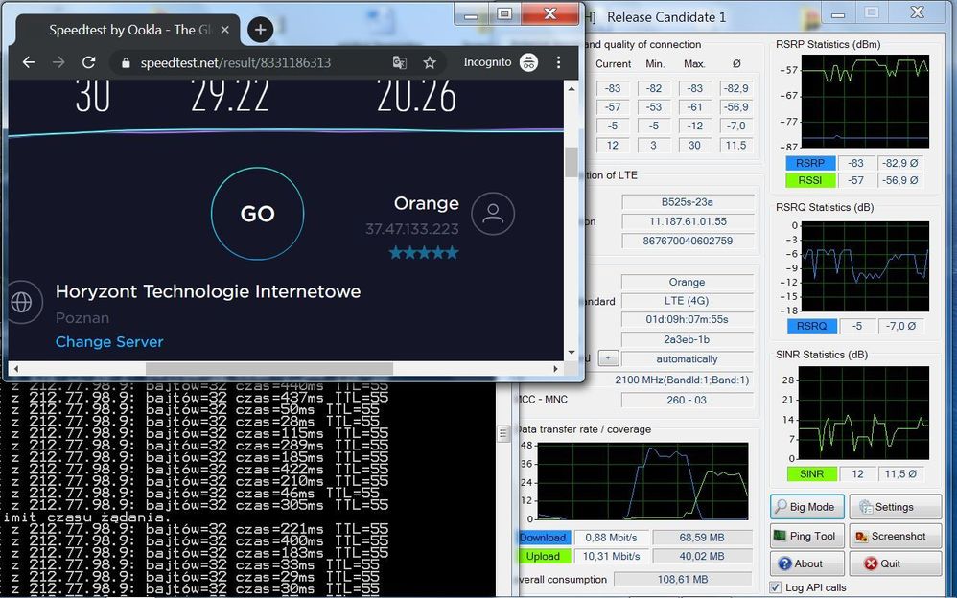Viewport: 957px width, 598px height.
Task: Open the Ping Tool
Action: coord(805,537)
